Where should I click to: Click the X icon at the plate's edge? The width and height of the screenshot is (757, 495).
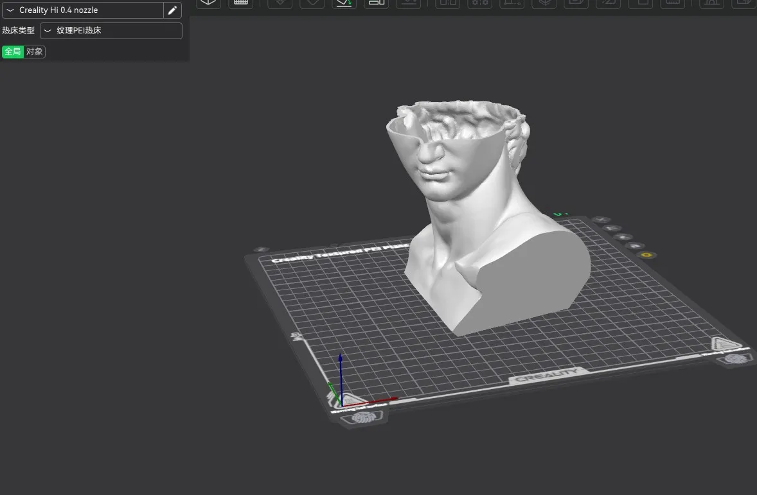pyautogui.click(x=601, y=220)
